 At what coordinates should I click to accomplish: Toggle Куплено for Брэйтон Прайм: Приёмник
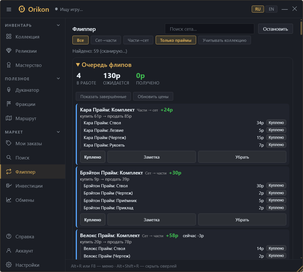coord(276,200)
